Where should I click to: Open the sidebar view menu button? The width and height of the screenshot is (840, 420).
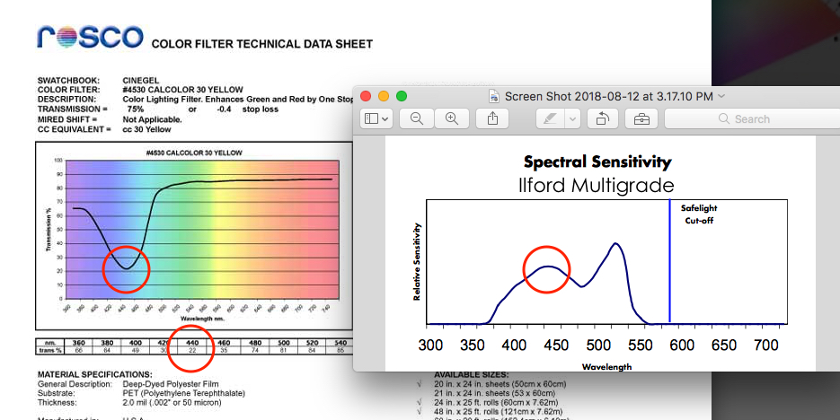pyautogui.click(x=376, y=118)
